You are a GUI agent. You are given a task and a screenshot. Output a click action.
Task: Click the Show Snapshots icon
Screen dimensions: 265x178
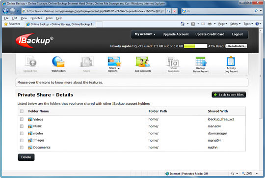point(173,61)
